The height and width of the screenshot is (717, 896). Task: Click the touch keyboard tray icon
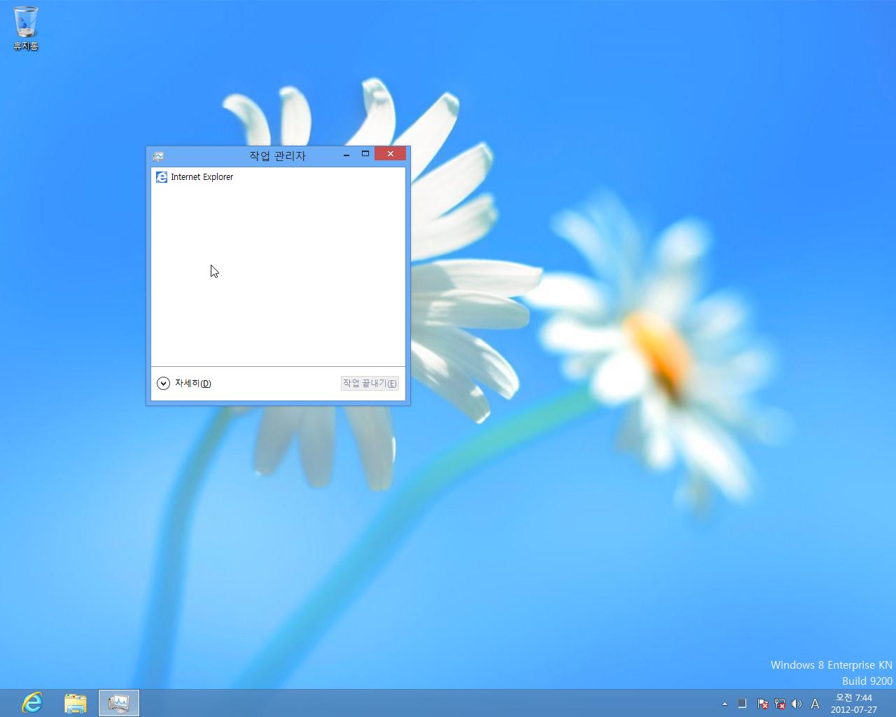pos(743,704)
